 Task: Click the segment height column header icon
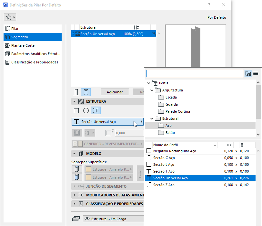pos(136,27)
